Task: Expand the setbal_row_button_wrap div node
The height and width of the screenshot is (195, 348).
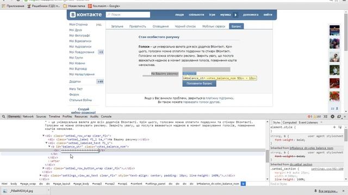Action: [x=43, y=168]
